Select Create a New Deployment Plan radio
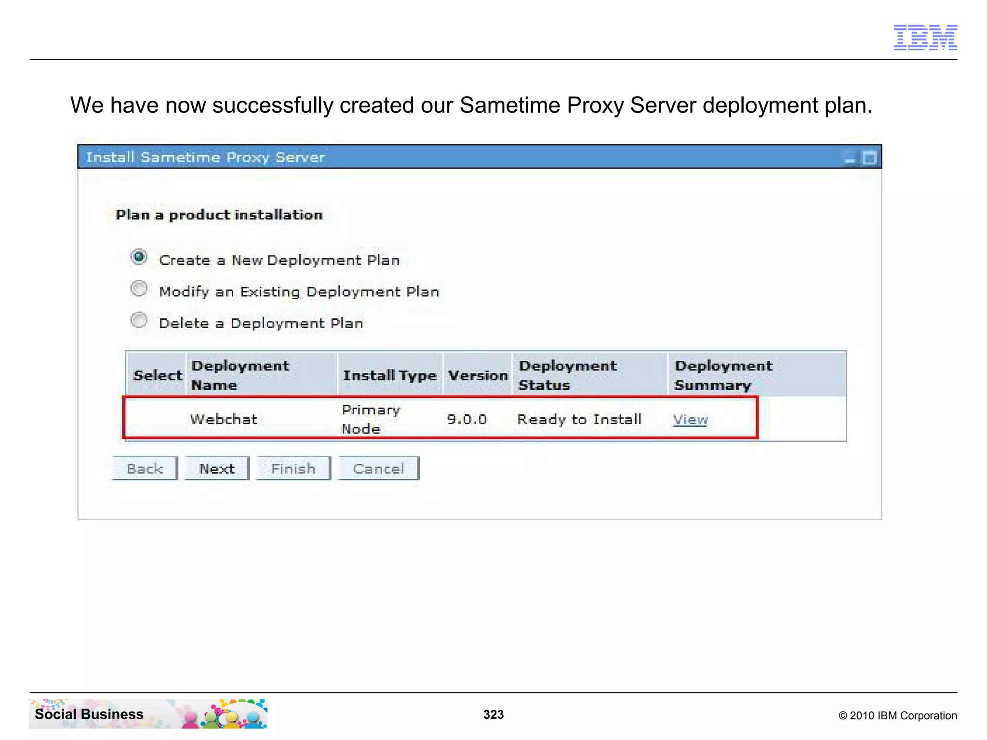 (139, 257)
